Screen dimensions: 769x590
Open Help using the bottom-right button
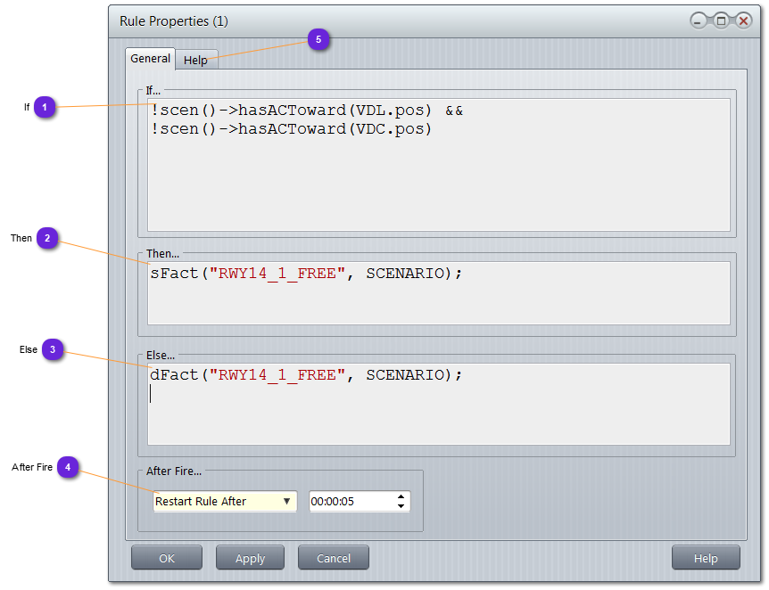[706, 558]
